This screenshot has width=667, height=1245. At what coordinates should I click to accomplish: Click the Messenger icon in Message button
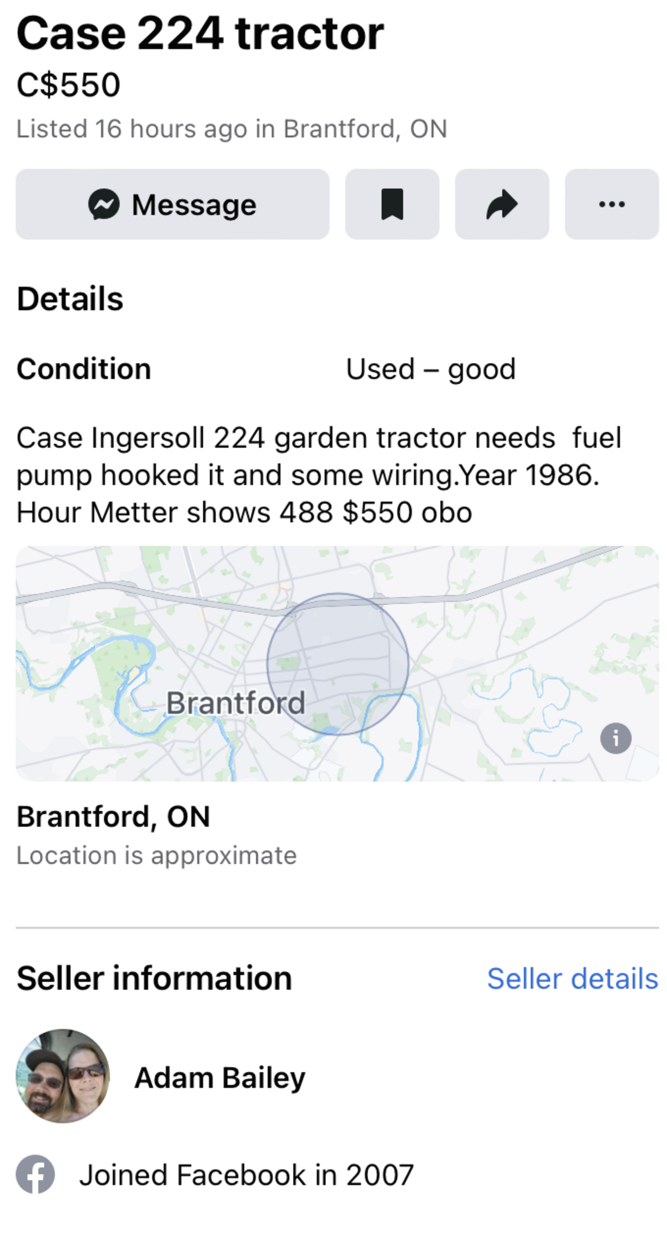click(x=104, y=204)
